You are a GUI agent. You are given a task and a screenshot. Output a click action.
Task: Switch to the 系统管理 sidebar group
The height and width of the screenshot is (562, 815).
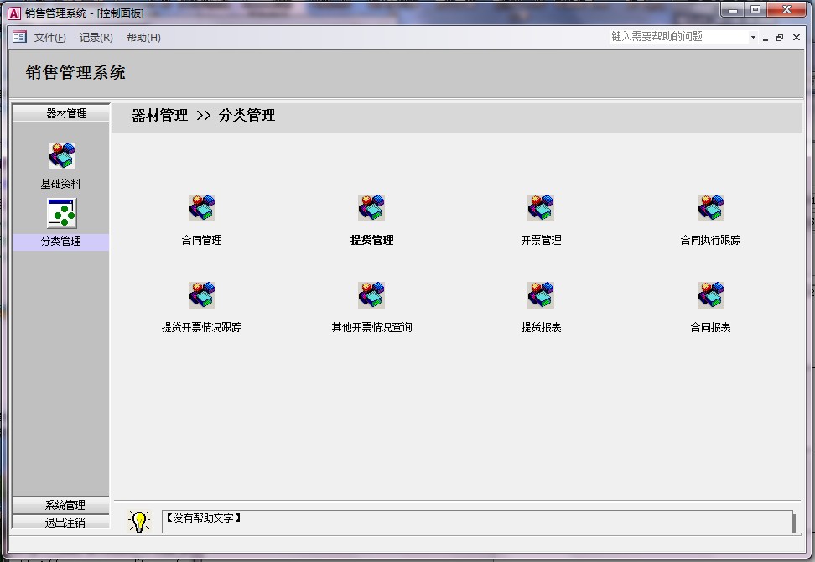click(x=61, y=505)
